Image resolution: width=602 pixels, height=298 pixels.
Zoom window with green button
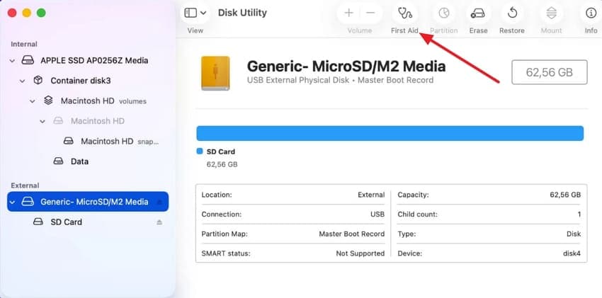point(41,13)
